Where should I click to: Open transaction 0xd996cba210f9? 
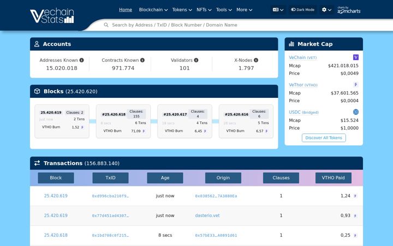coord(110,196)
